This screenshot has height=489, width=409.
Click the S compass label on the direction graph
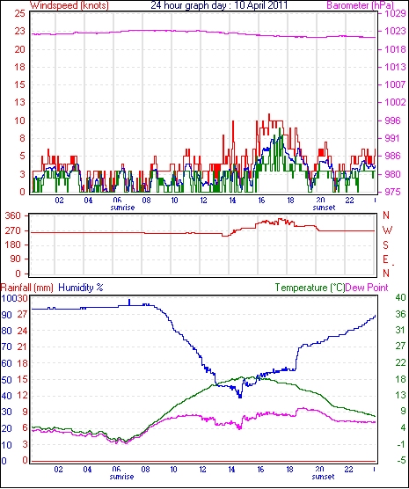click(386, 245)
